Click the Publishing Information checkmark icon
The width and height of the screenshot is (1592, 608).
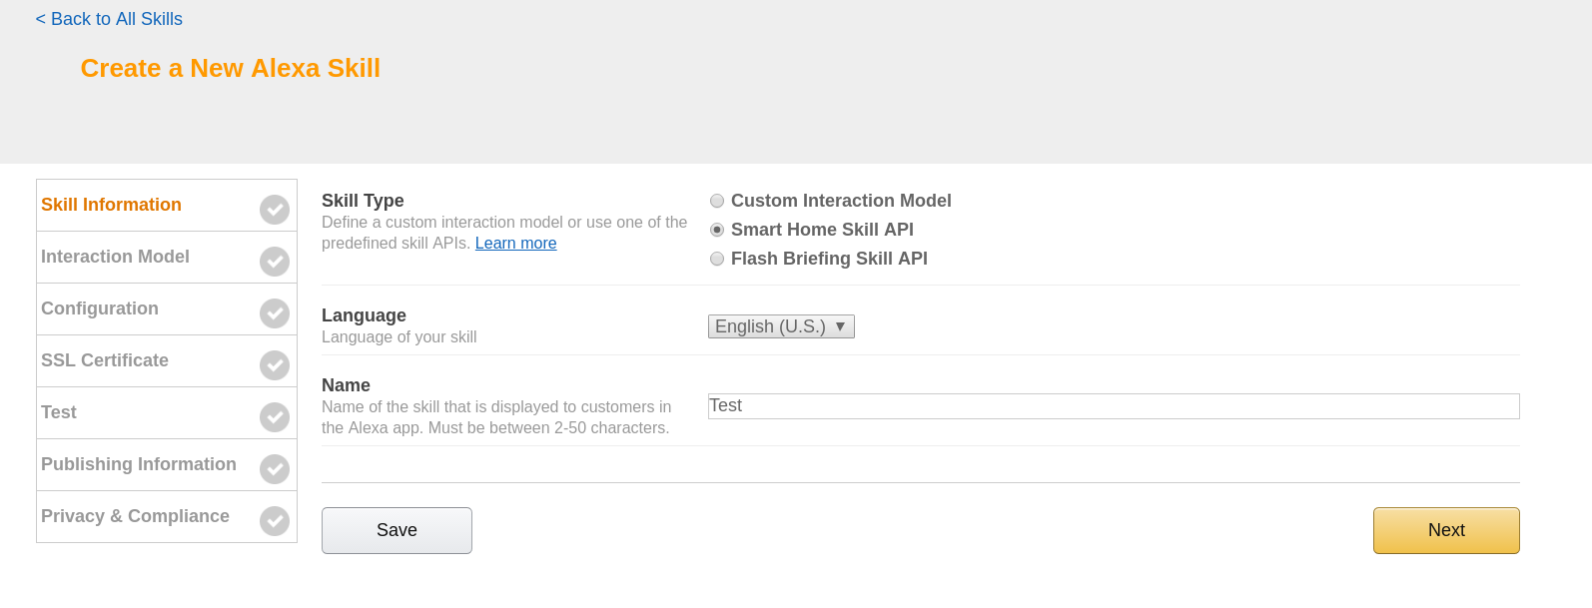coord(275,469)
